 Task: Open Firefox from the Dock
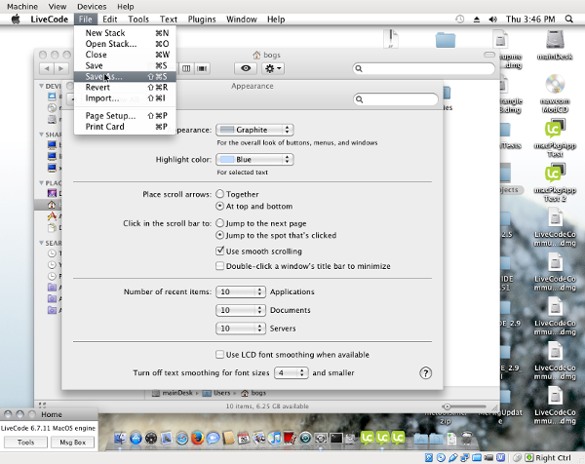coord(195,439)
